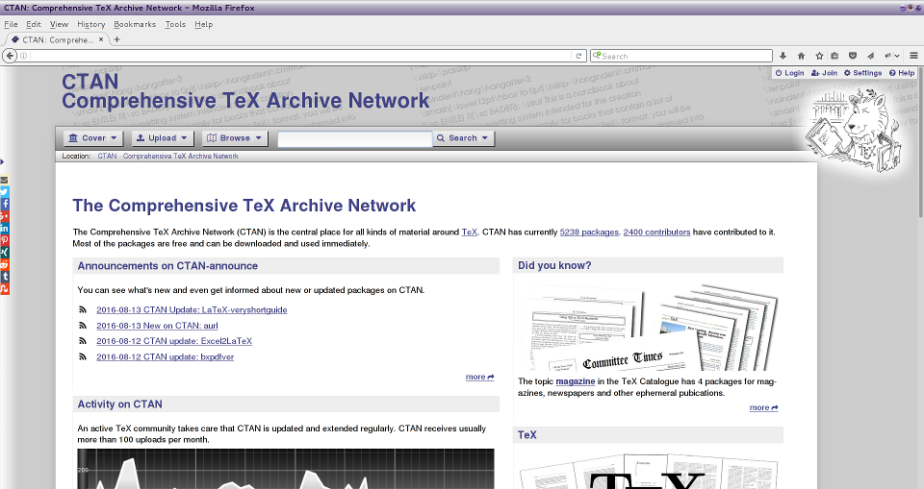Image resolution: width=924 pixels, height=489 pixels.
Task: Open the File menu
Action: pyautogui.click(x=11, y=24)
